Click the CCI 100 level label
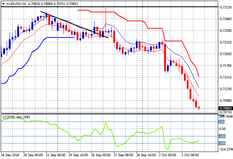The image size is (233, 159). [222, 122]
